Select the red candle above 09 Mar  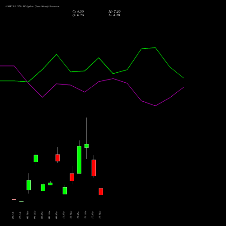pos(57,158)
